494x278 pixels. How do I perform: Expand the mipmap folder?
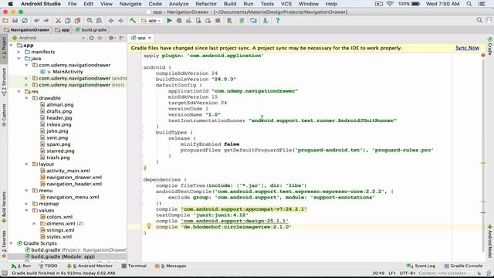27,204
